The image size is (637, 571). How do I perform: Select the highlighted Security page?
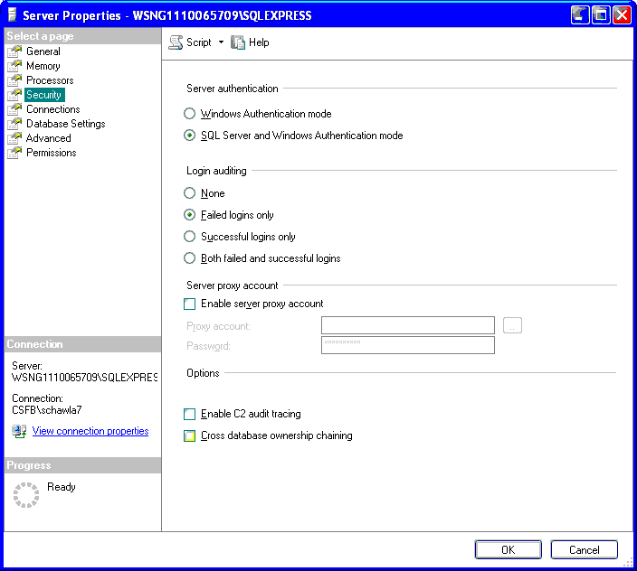[44, 95]
